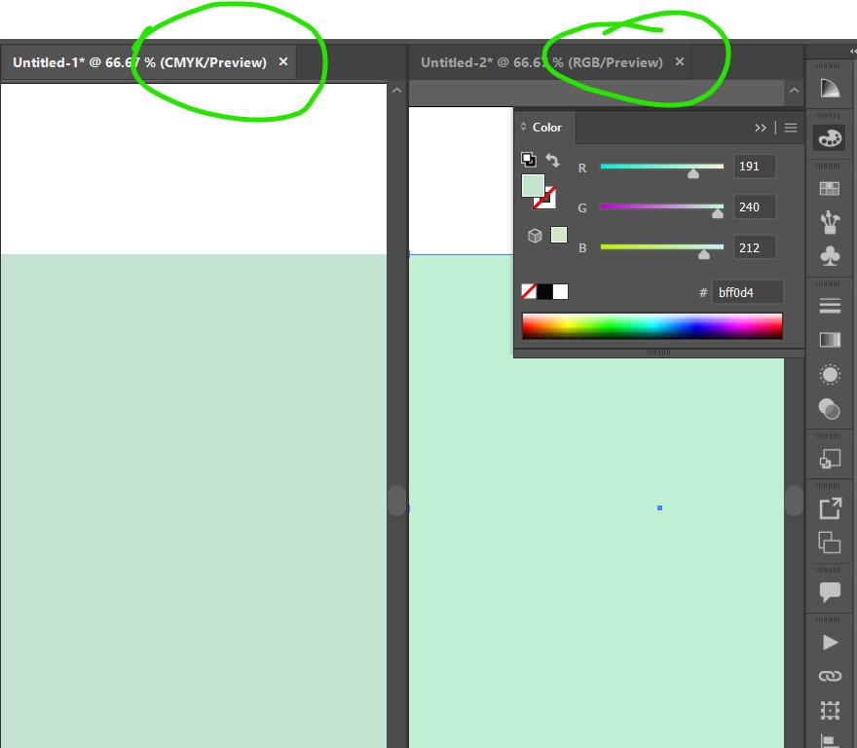Screen dimensions: 857x748
Task: Open the Color panel flyout menu
Action: click(790, 128)
